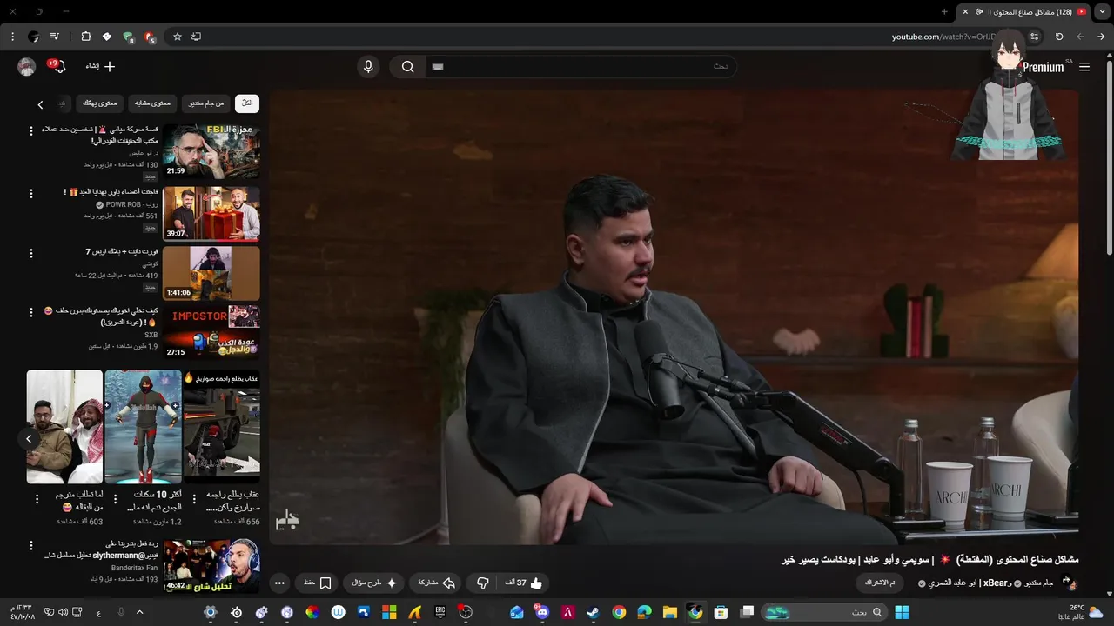Viewport: 1114px width, 626px height.
Task: Open the browser three-dot menu
Action: click(12, 37)
